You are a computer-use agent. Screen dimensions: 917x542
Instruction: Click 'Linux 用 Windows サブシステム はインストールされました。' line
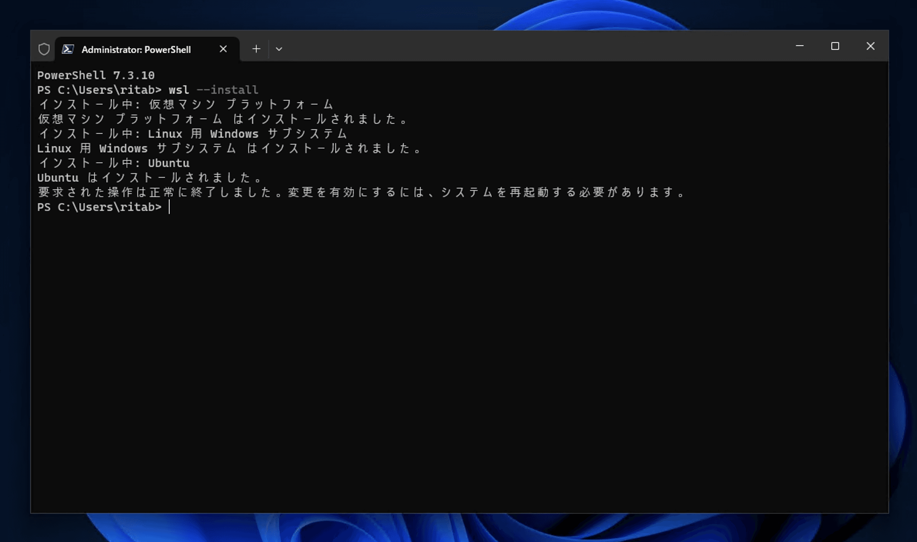coord(230,148)
